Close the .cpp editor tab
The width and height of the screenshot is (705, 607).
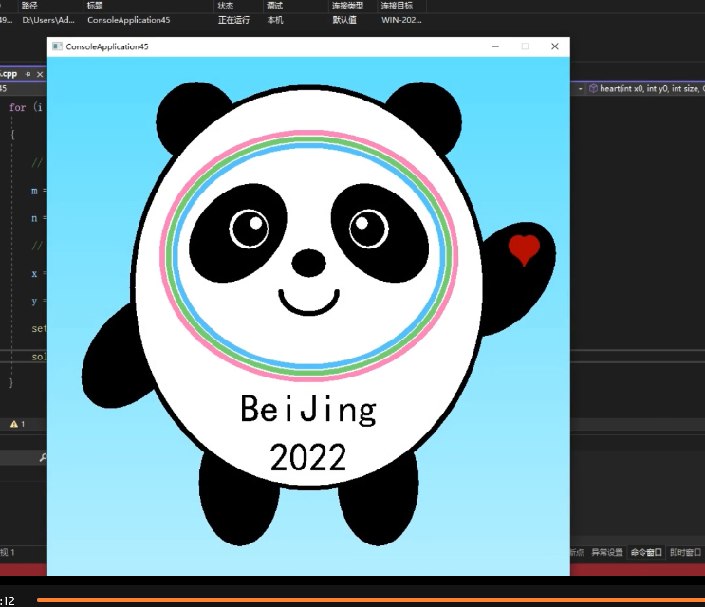tap(40, 74)
